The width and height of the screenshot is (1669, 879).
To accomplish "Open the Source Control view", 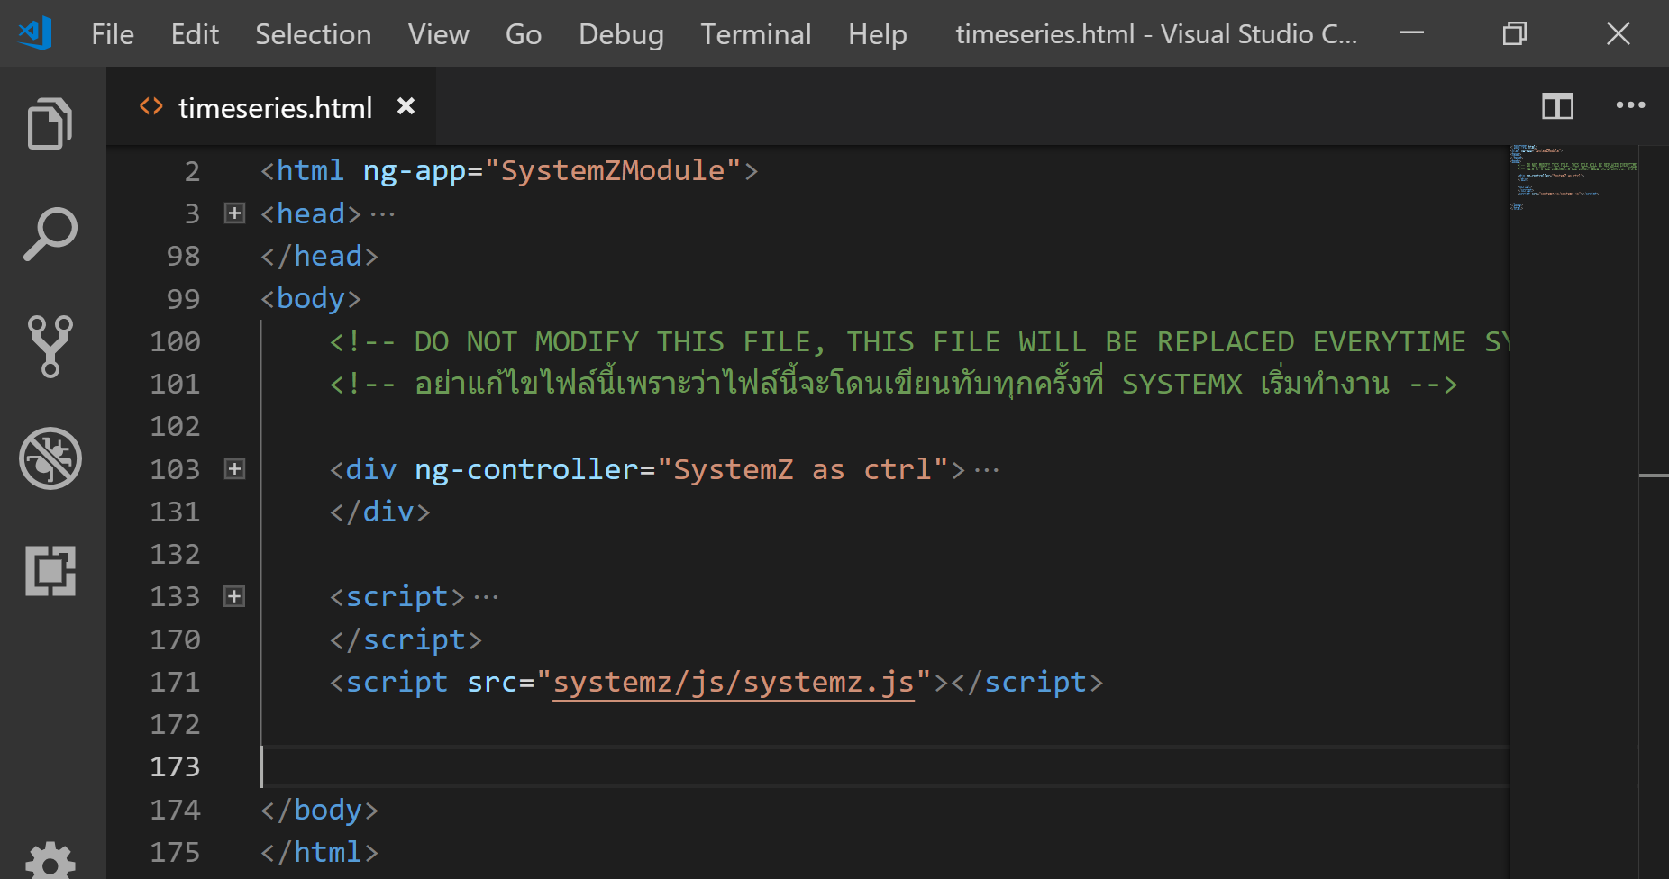I will pyautogui.click(x=50, y=346).
